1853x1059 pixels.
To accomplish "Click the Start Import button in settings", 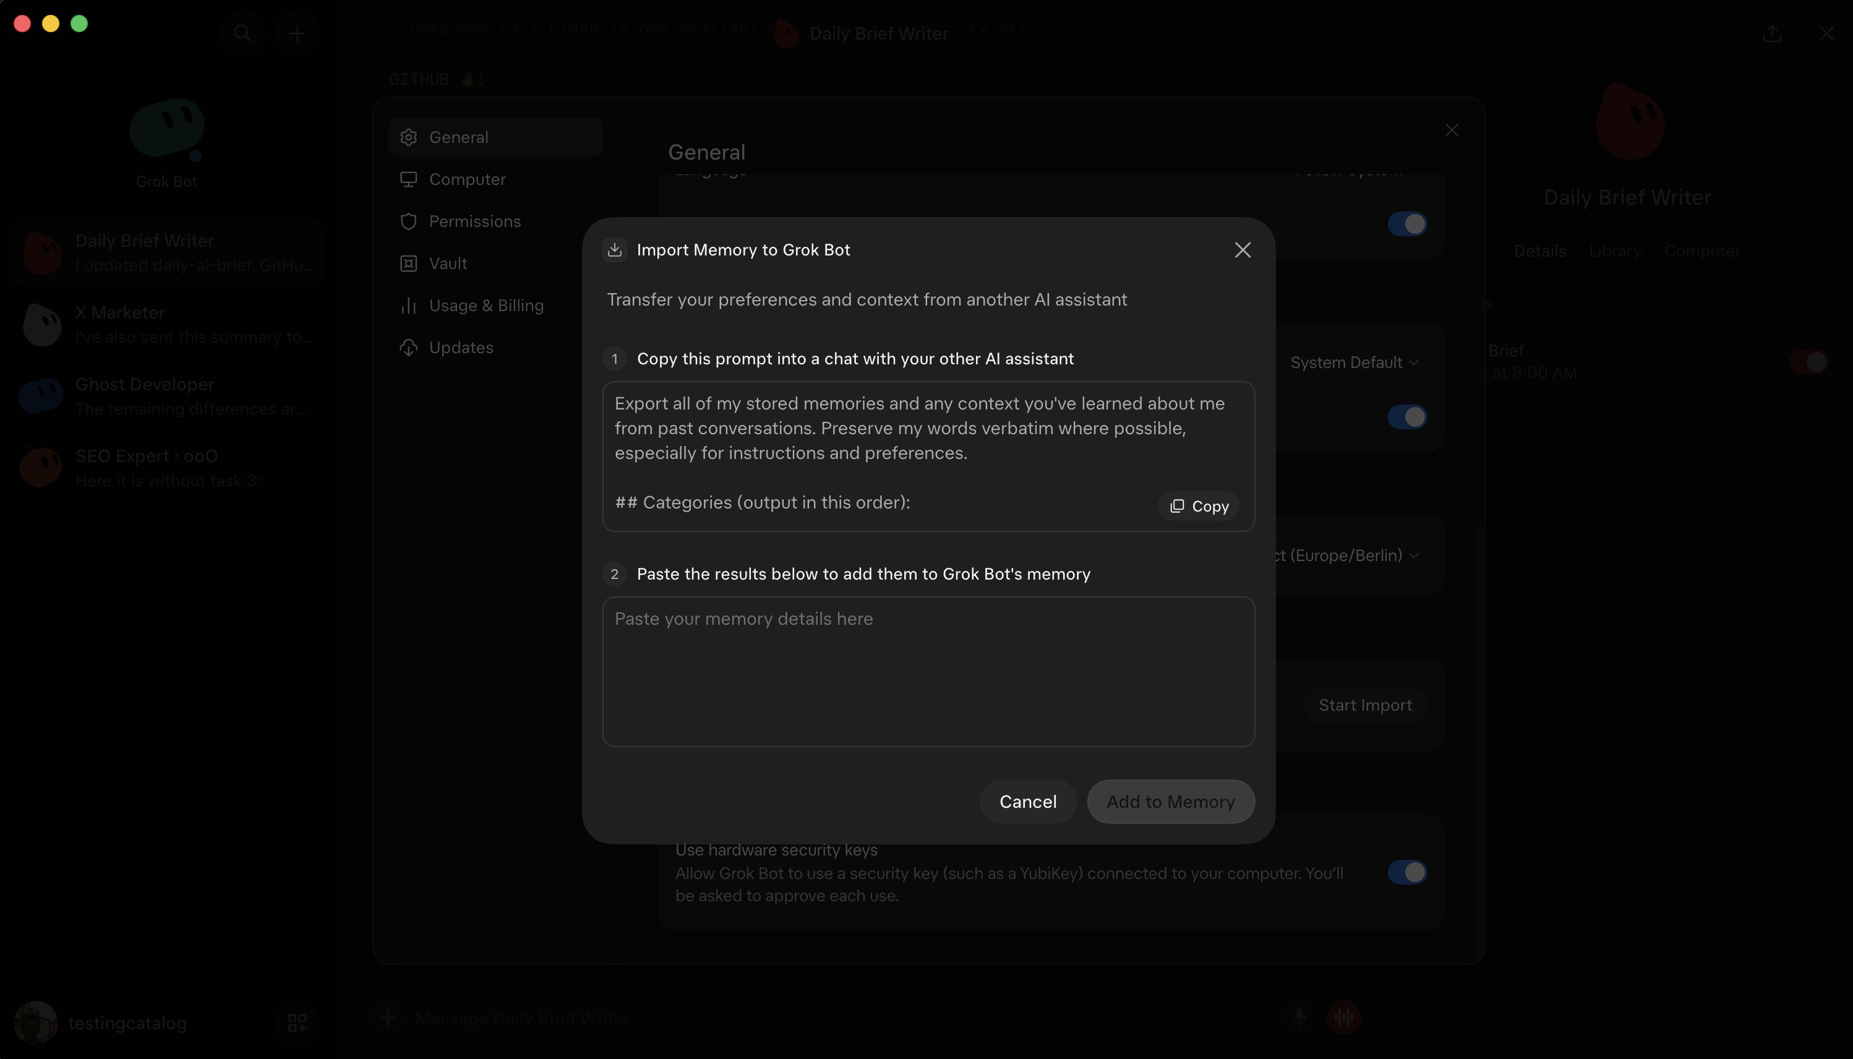I will (1365, 705).
